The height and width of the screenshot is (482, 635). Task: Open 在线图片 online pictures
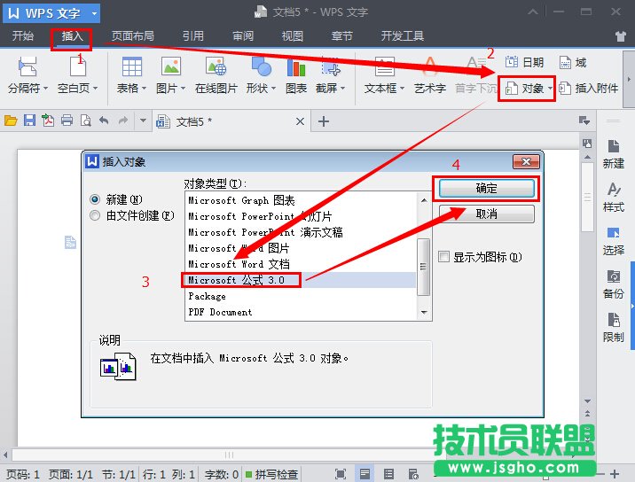[216, 66]
